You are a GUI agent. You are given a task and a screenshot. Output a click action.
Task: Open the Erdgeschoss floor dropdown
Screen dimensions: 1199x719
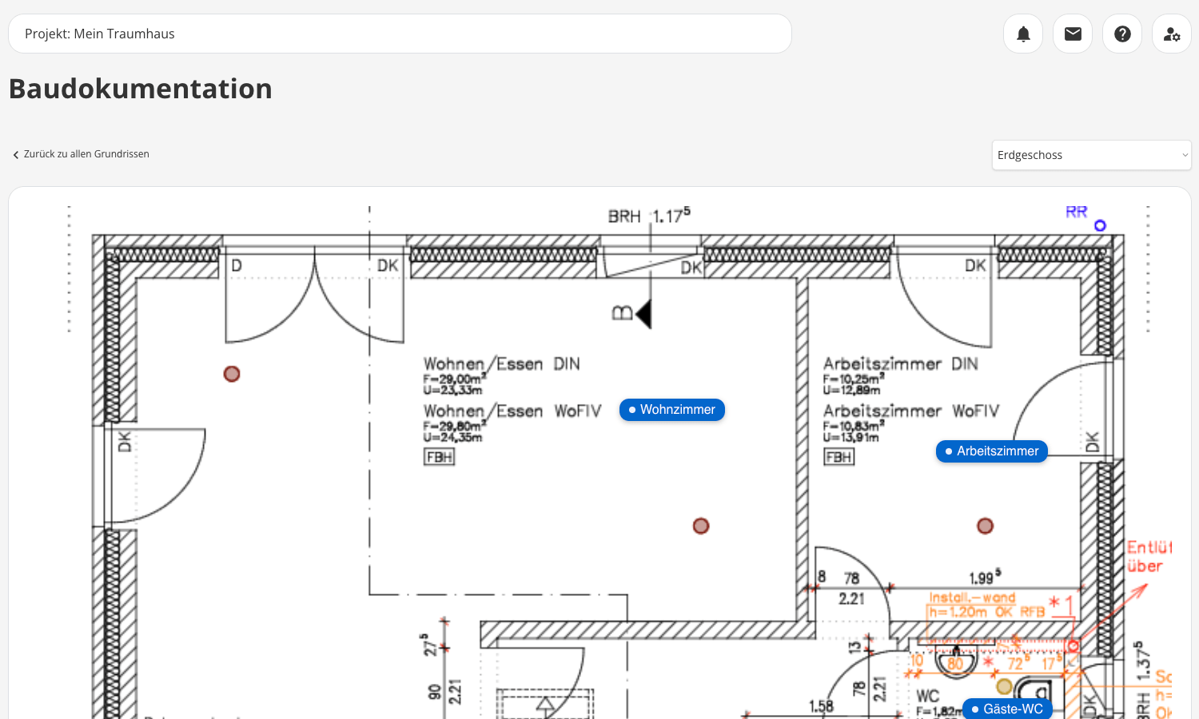tap(1091, 155)
